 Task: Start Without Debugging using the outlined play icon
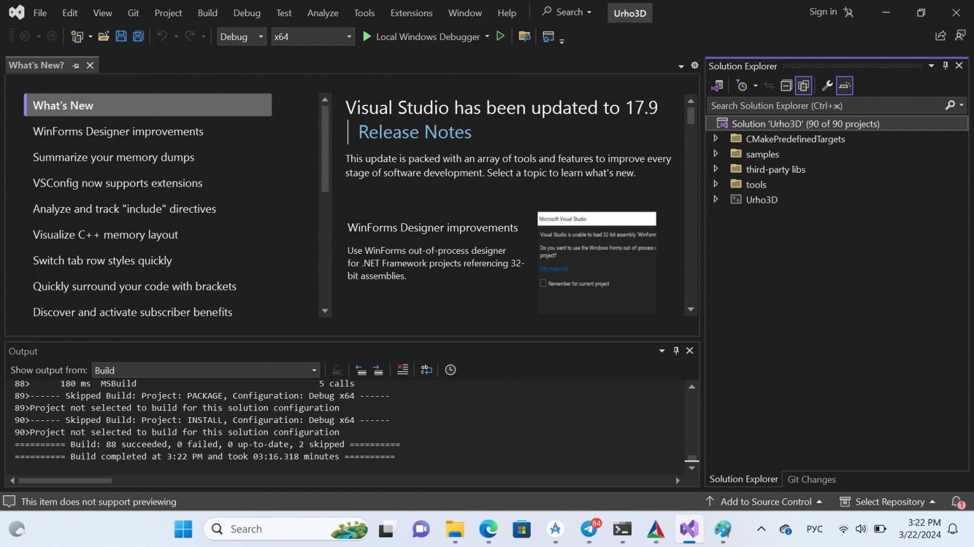(501, 36)
